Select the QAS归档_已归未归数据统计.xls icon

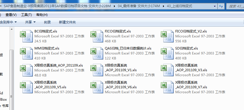97,53
